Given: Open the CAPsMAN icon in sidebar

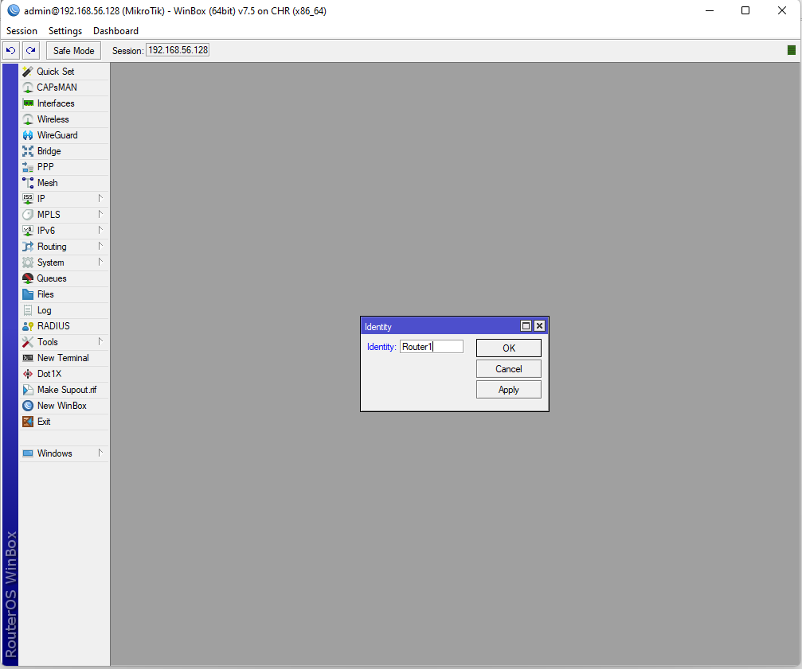Looking at the screenshot, I should pos(28,88).
